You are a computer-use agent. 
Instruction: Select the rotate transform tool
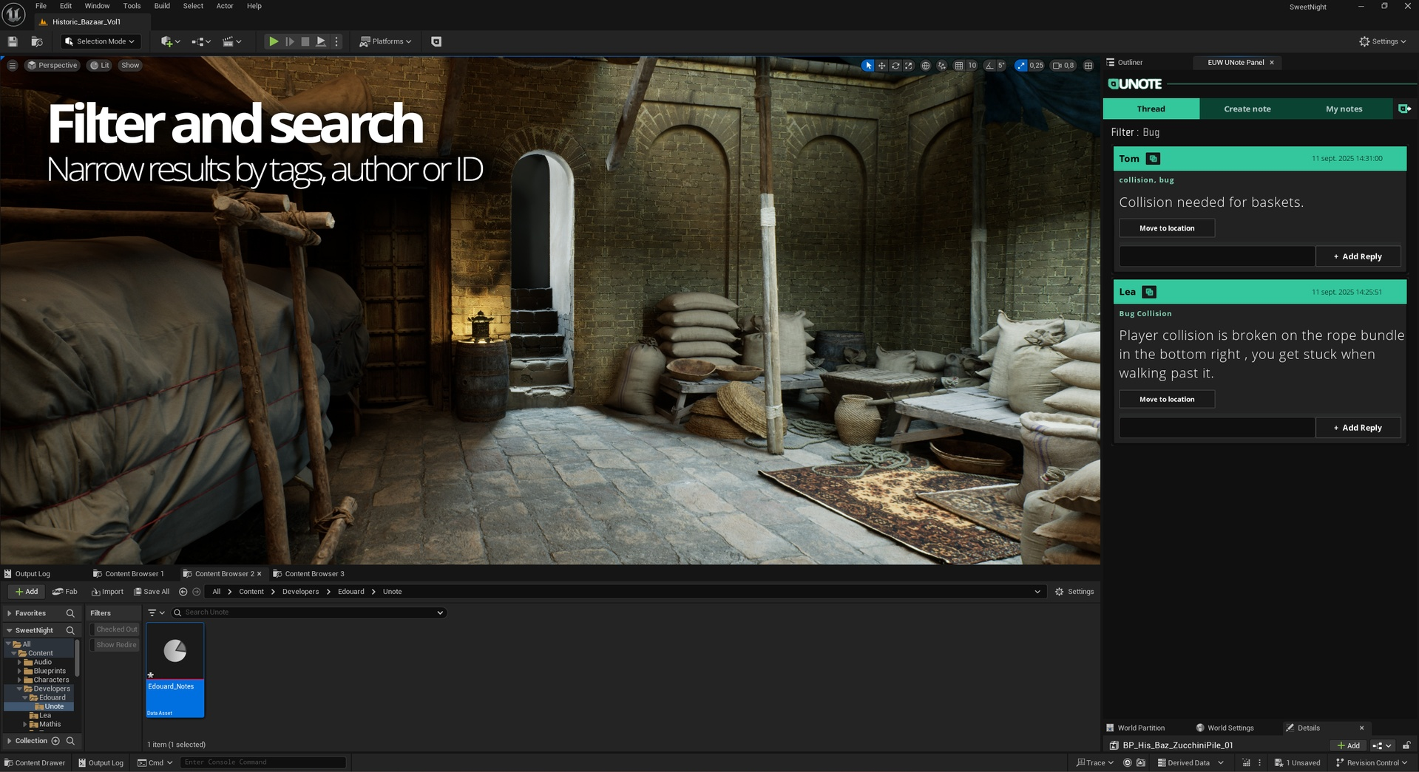tap(895, 66)
